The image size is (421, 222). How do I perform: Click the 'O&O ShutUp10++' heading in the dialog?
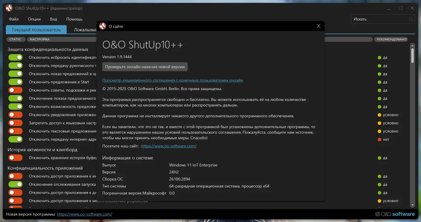(x=143, y=45)
